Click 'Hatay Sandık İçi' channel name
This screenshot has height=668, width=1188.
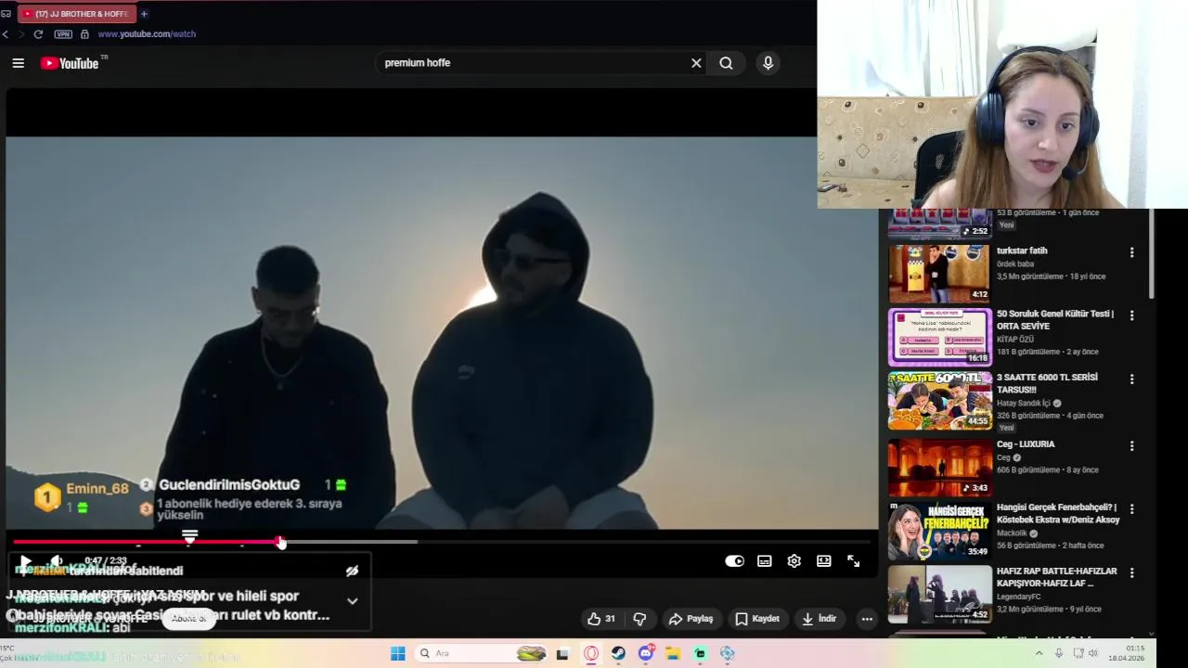tap(1024, 403)
